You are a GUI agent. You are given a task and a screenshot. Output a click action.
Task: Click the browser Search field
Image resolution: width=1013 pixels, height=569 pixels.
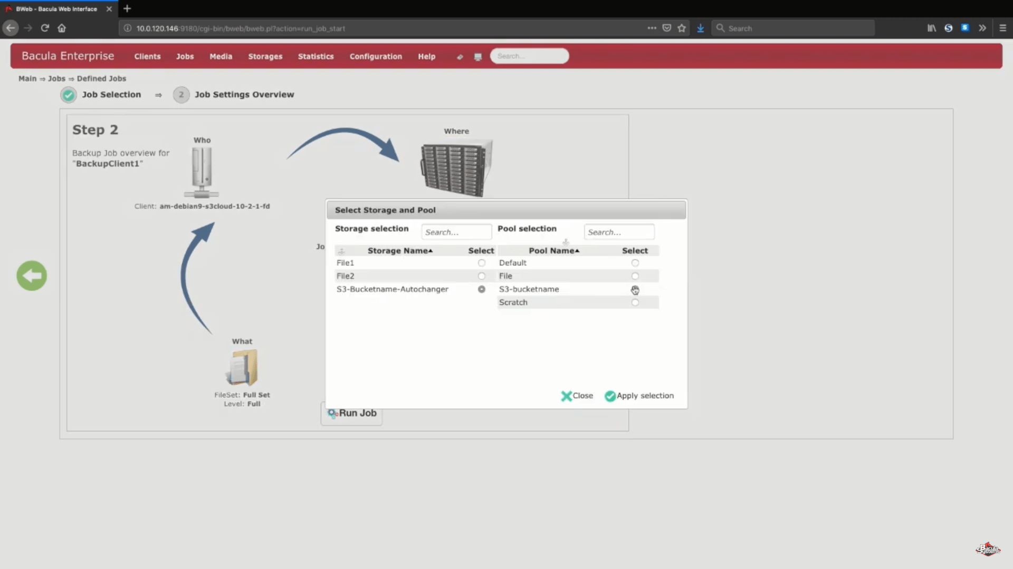pos(793,28)
